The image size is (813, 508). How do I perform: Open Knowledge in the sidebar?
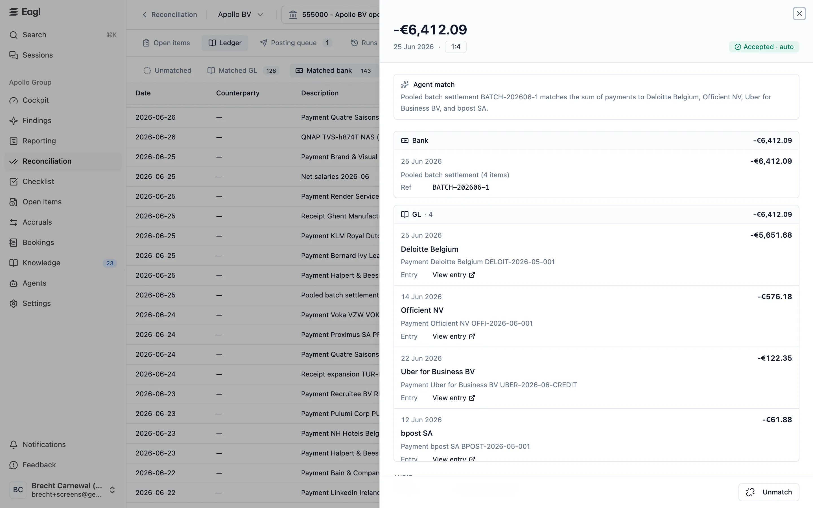click(x=63, y=263)
